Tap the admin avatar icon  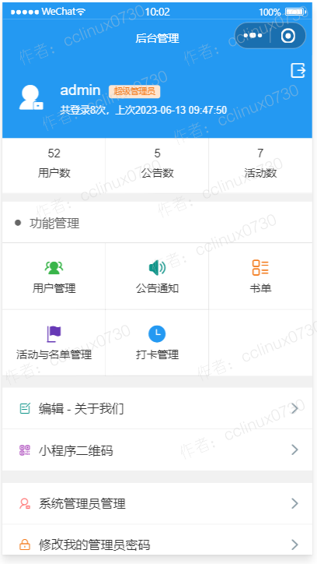[31, 97]
